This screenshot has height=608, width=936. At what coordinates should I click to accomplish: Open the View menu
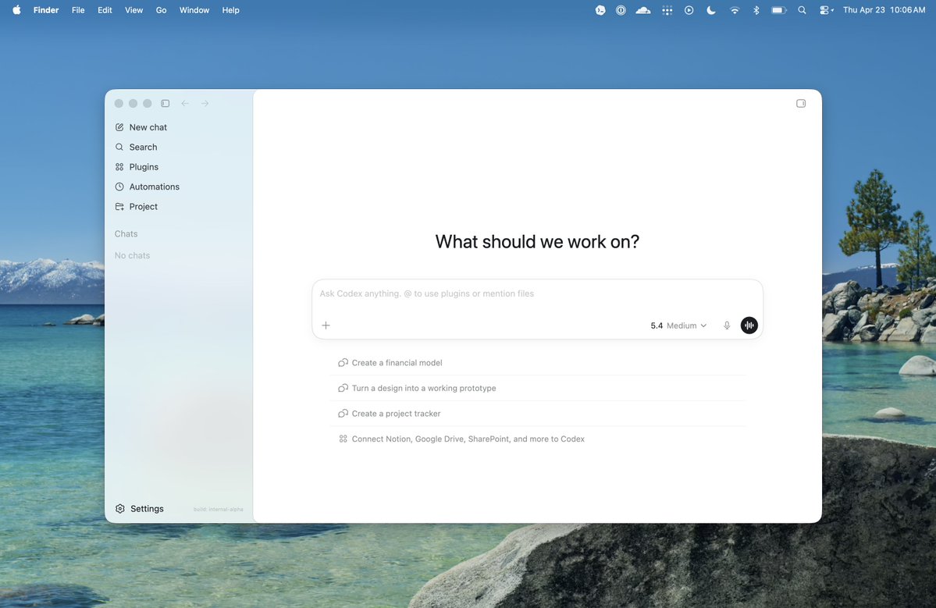tap(133, 10)
